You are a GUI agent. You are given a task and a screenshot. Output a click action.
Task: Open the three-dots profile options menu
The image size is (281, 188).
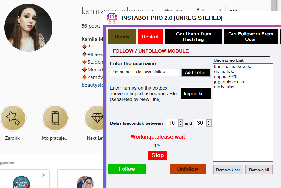click(x=234, y=10)
